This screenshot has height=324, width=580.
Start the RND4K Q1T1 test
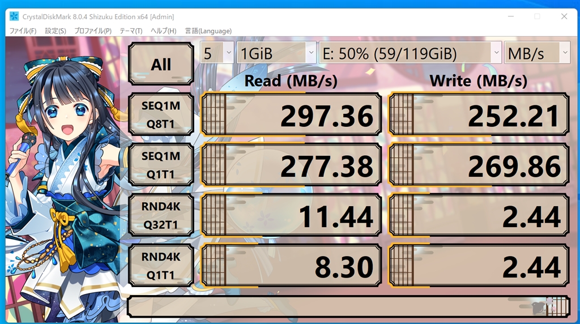pos(161,266)
